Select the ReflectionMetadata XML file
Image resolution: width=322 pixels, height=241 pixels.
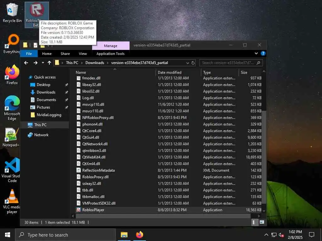[x=98, y=170]
